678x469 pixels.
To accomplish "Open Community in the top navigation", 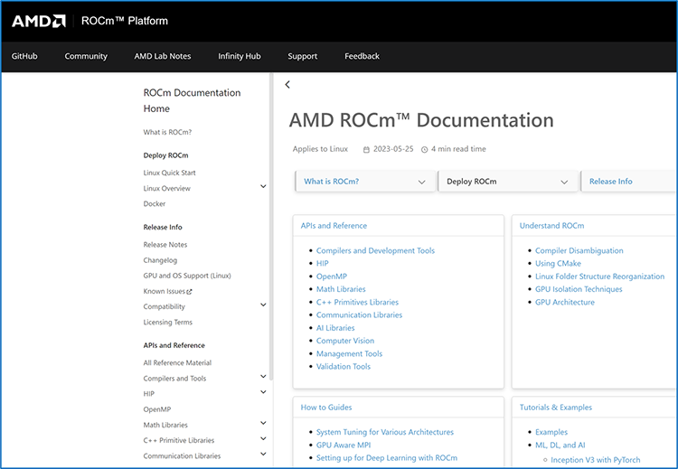I will pyautogui.click(x=86, y=56).
